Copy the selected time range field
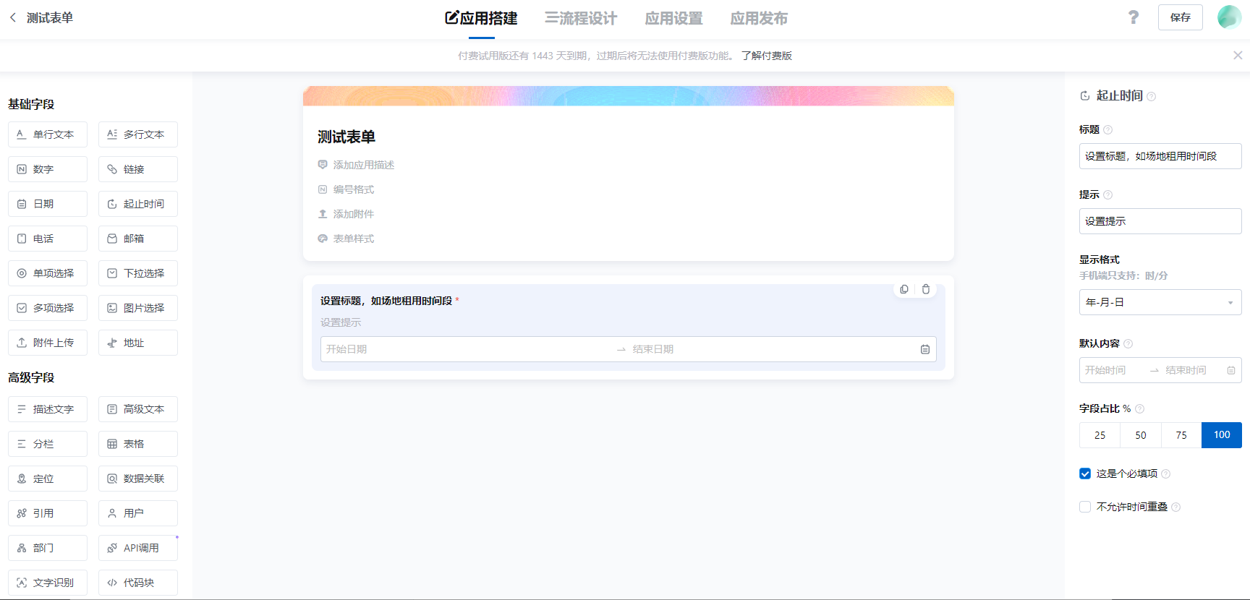The width and height of the screenshot is (1250, 600). click(904, 289)
